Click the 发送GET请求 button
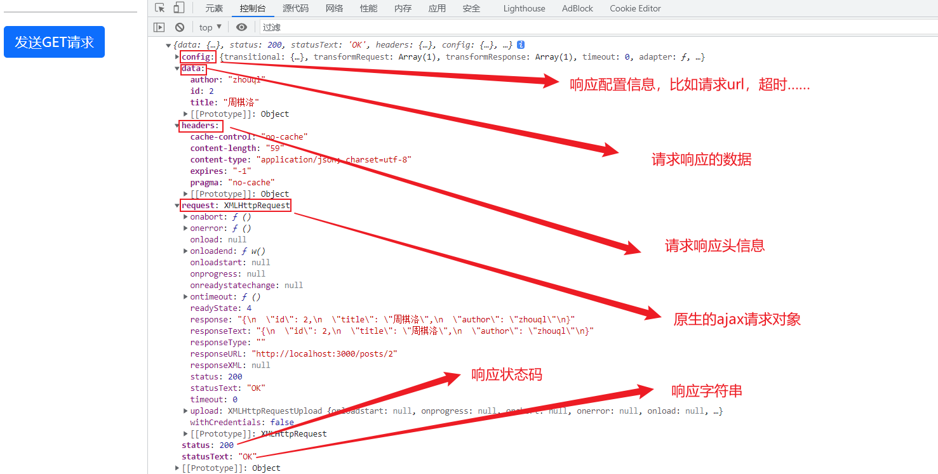The width and height of the screenshot is (938, 474). (x=54, y=42)
